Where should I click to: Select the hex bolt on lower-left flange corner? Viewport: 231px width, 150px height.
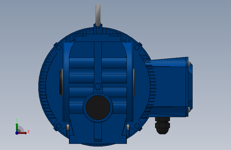[59, 126]
